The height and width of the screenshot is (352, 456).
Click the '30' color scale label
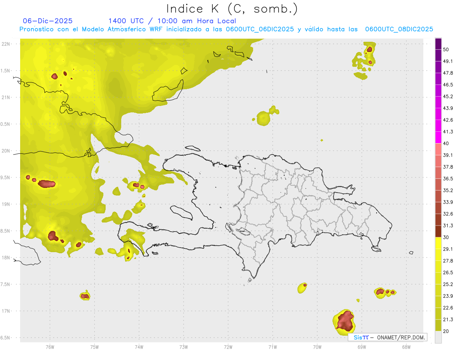(x=446, y=237)
